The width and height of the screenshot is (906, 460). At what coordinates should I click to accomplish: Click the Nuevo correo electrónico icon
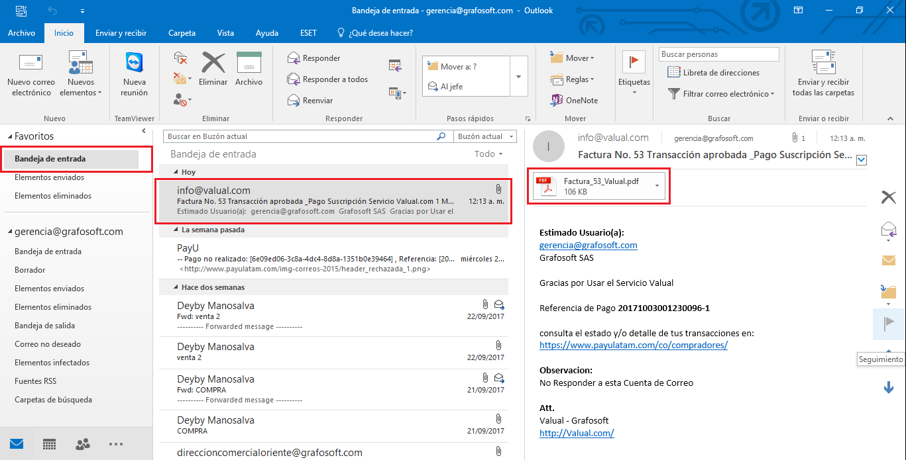[31, 63]
